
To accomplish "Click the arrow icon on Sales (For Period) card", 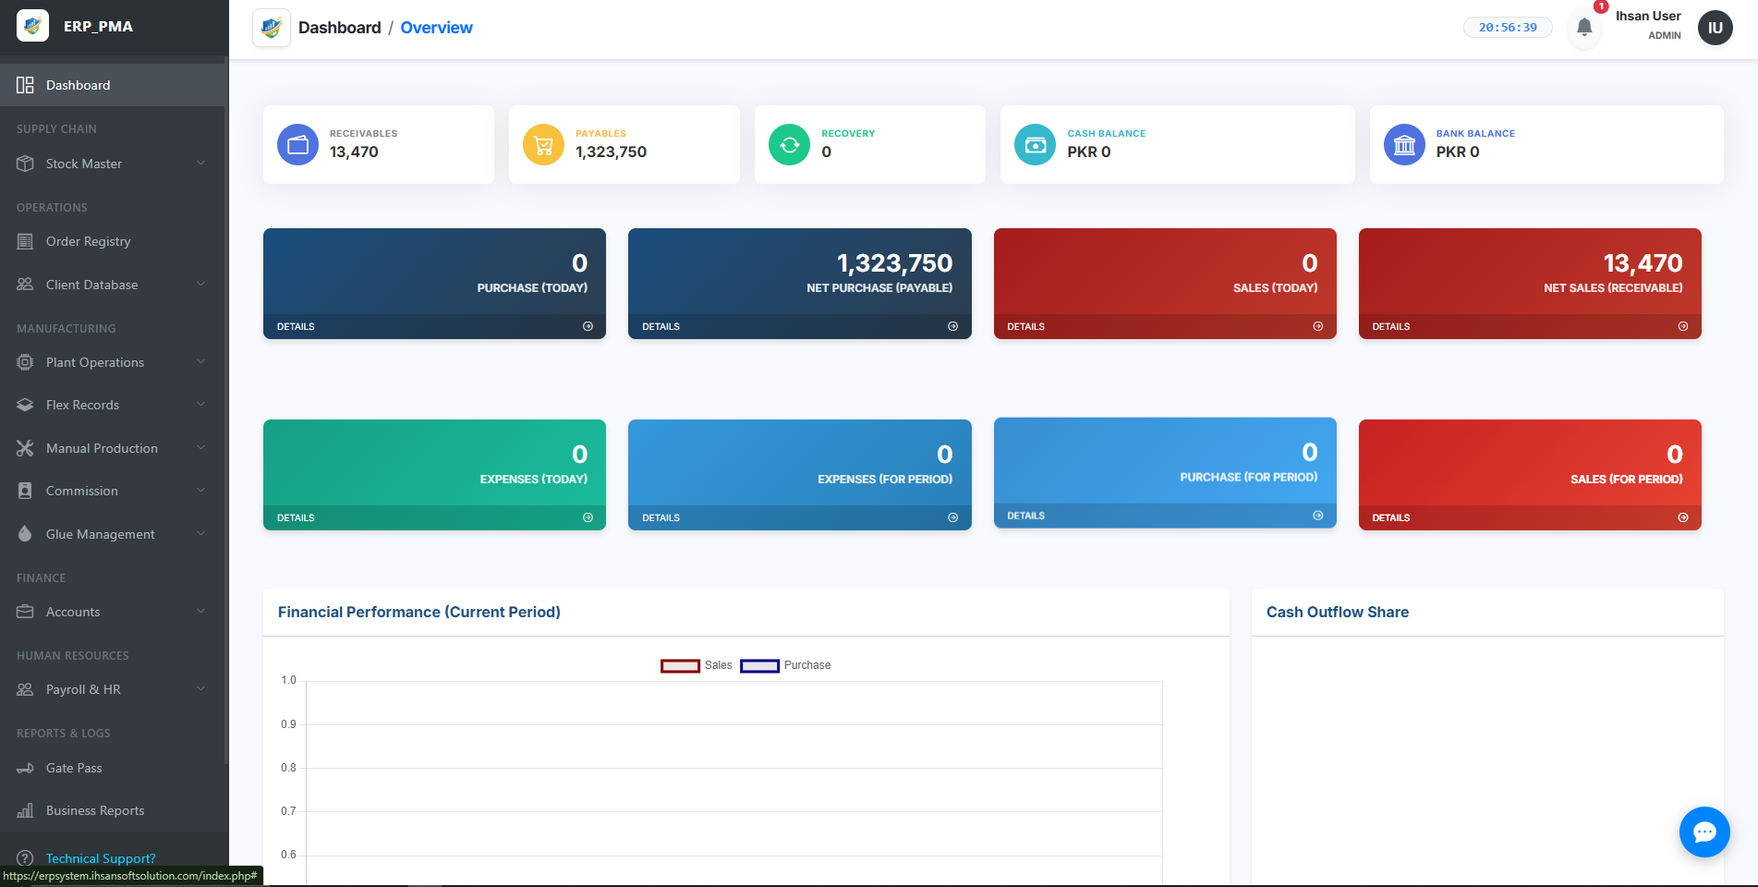I will tap(1683, 517).
